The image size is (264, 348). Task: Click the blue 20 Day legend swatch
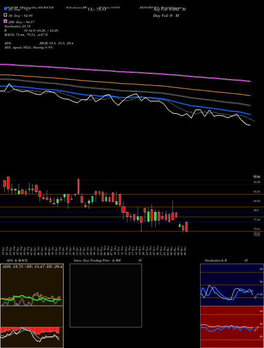pos(5,9)
